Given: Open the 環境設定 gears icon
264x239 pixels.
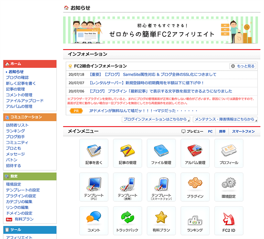Looking at the screenshot, I should [229, 187].
